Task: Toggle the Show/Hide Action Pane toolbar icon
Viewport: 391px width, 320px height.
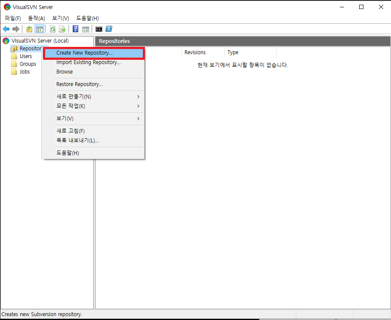Action: click(x=86, y=29)
